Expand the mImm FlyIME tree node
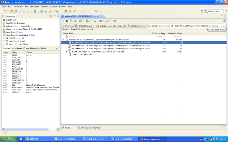 67,52
